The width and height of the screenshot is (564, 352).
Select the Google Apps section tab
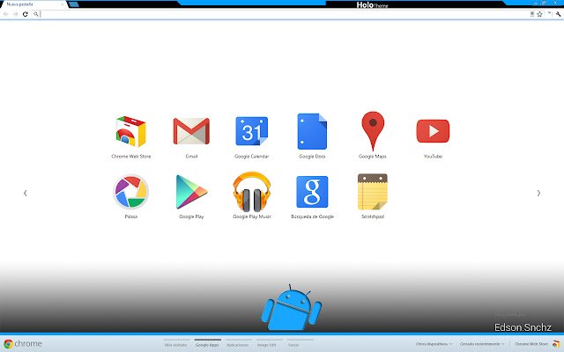coord(207,345)
